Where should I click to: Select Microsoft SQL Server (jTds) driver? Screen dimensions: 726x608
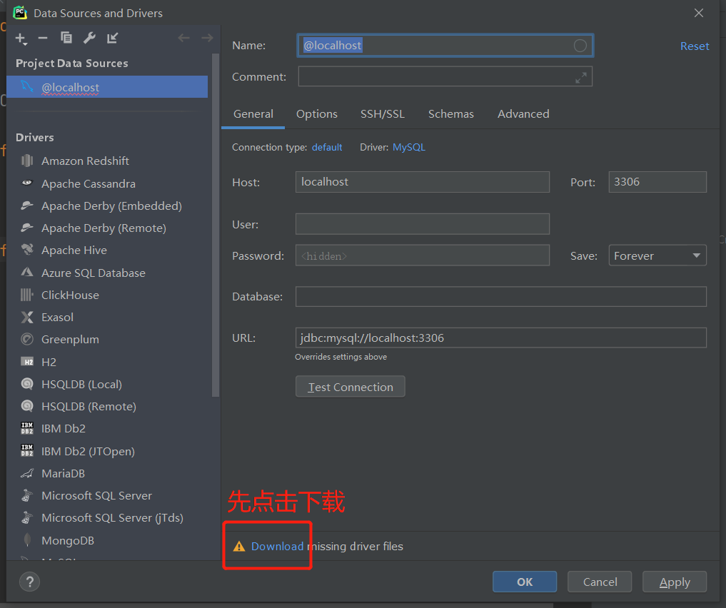point(112,518)
